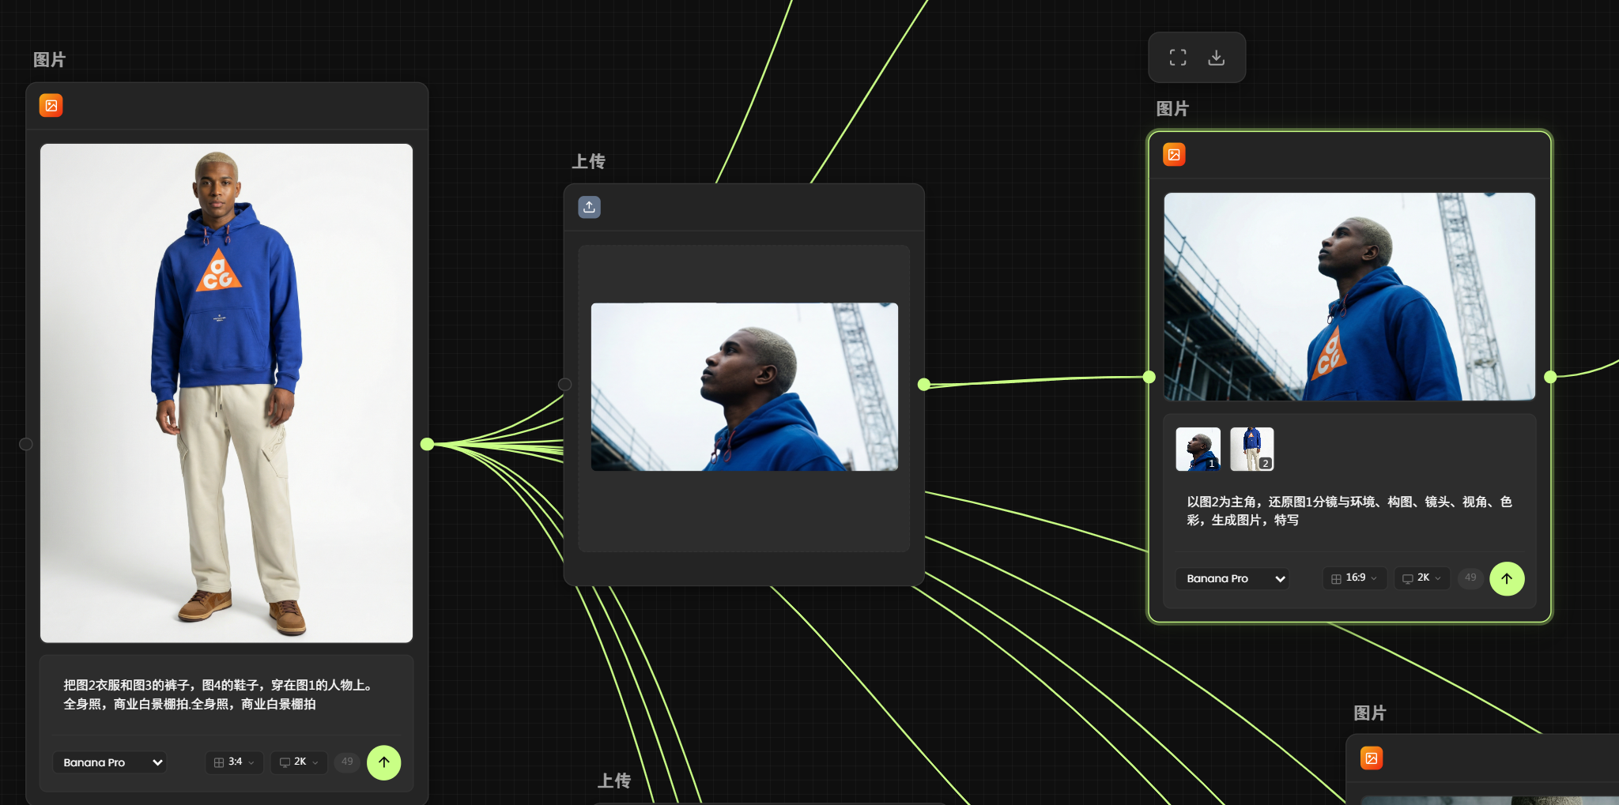Click the upload icon on upload node
Image resolution: width=1619 pixels, height=805 pixels.
coord(589,207)
